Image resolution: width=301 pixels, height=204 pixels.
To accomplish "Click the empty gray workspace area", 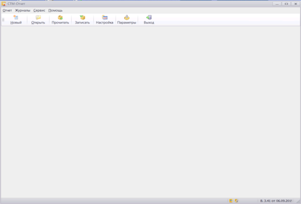I will pyautogui.click(x=150, y=111).
